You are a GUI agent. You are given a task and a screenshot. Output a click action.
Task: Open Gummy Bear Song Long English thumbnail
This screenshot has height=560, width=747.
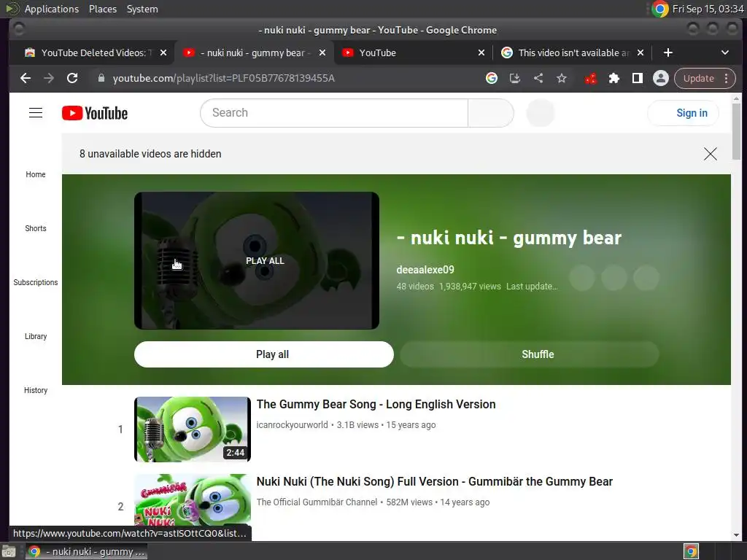pos(193,429)
